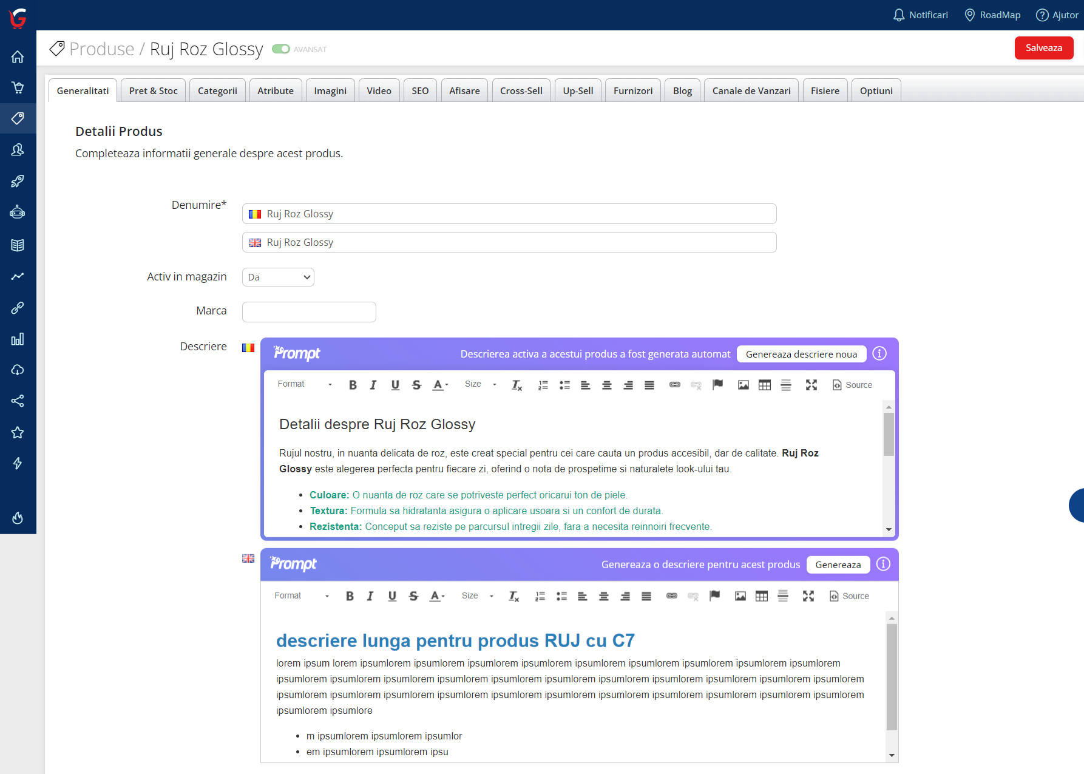1084x774 pixels.
Task: Switch to the Pret & Stoc tab
Action: pos(153,90)
